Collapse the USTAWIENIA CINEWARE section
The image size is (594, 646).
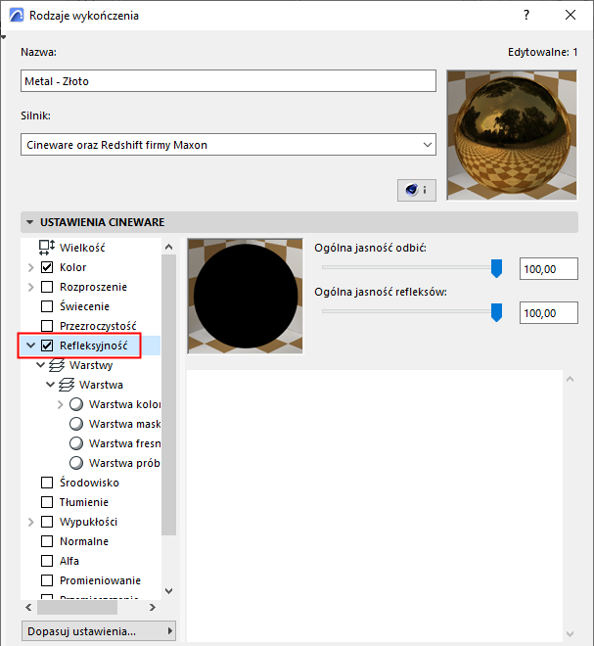tap(29, 222)
